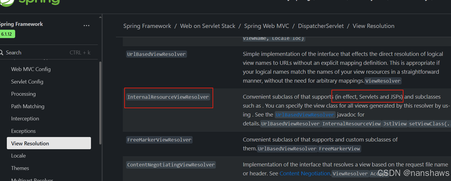The width and height of the screenshot is (451, 181).
Task: Open the Path Matching documentation section
Action: click(x=28, y=106)
